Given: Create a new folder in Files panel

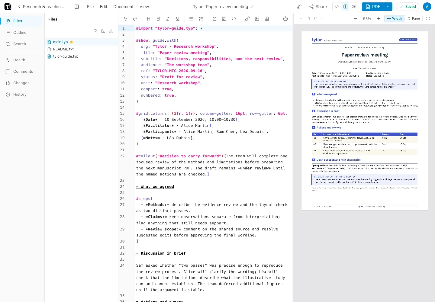Looking at the screenshot, I should [103, 31].
